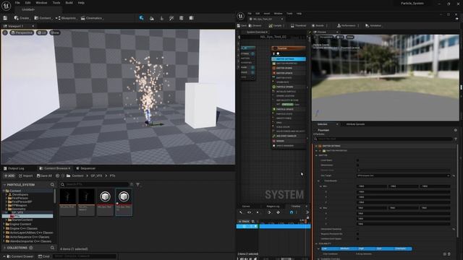
Task: Open the File menu of main editor
Action: coord(17,3)
